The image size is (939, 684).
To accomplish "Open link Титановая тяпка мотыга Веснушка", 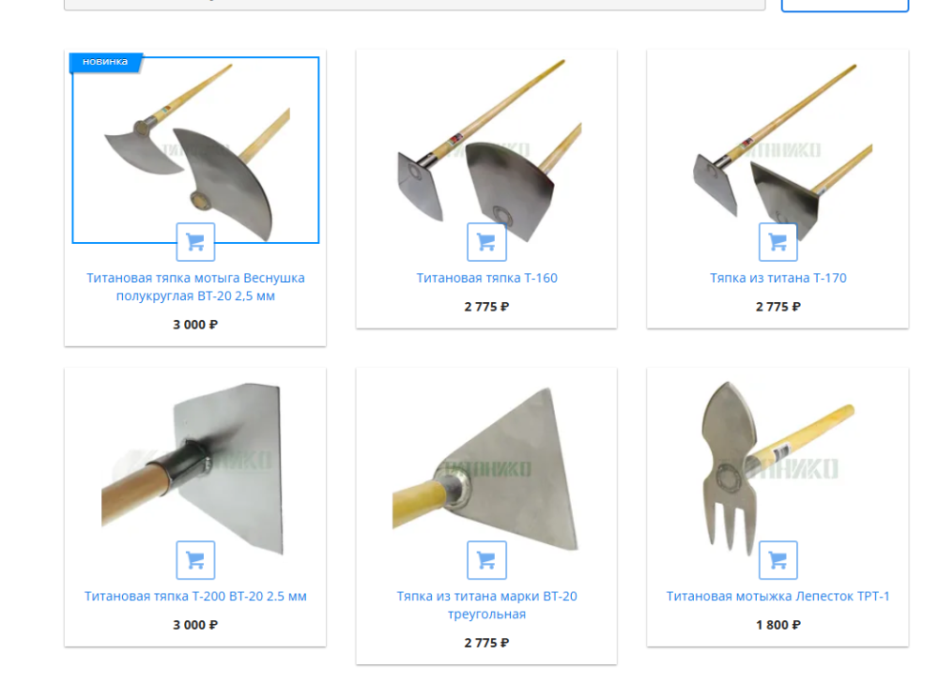I will coord(195,287).
